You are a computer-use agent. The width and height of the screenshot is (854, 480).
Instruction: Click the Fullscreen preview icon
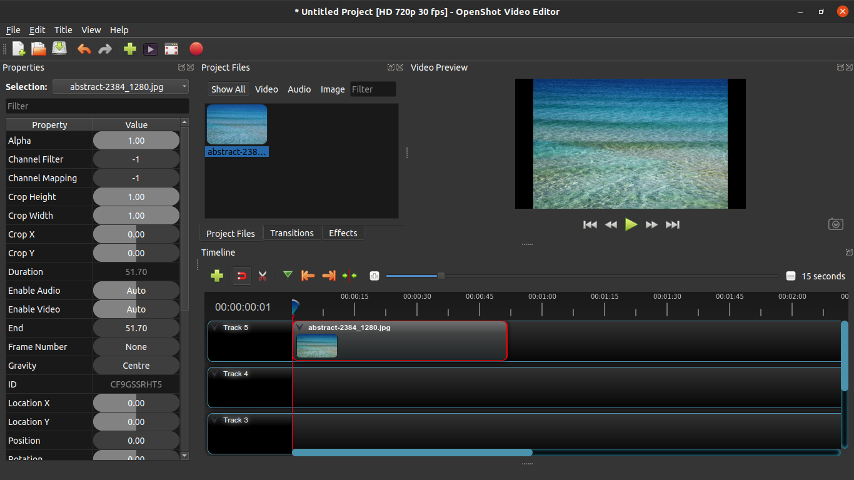[171, 49]
